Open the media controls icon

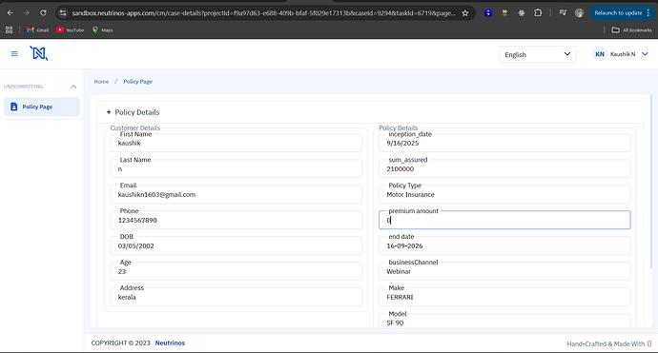click(x=563, y=13)
